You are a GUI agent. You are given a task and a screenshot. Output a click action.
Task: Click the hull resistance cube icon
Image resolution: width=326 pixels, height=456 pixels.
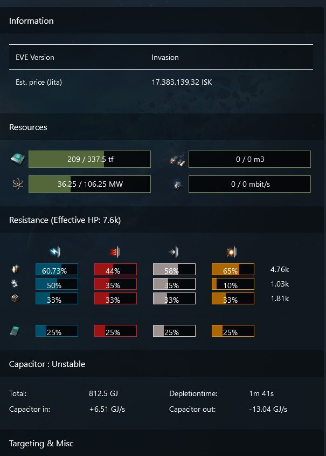click(x=16, y=297)
